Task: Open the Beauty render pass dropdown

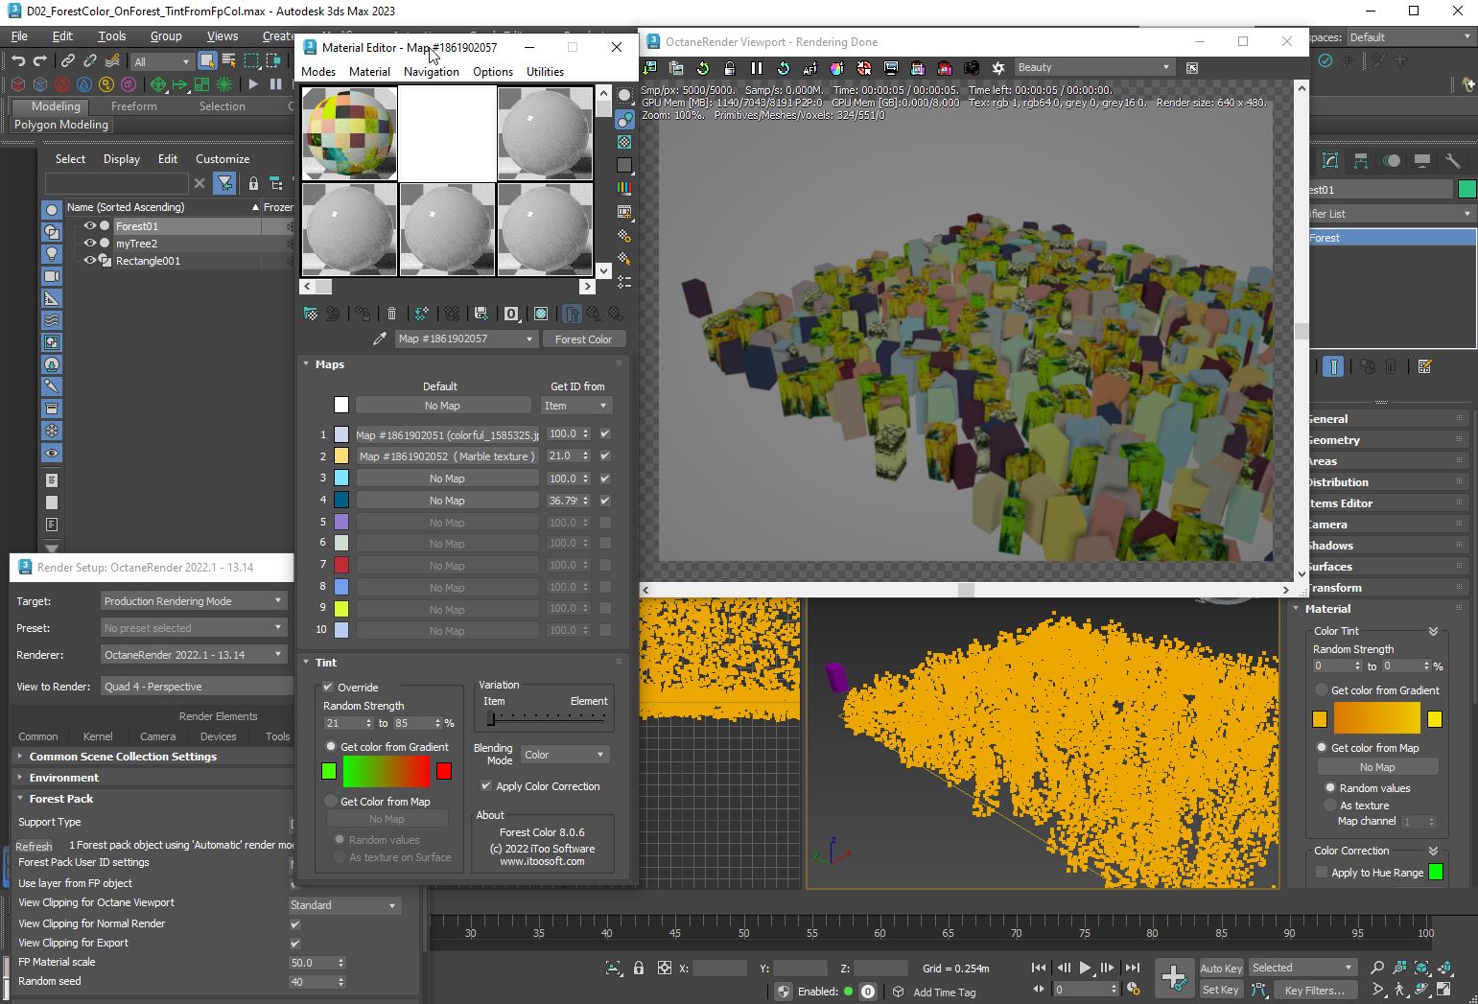Action: pos(1093,68)
